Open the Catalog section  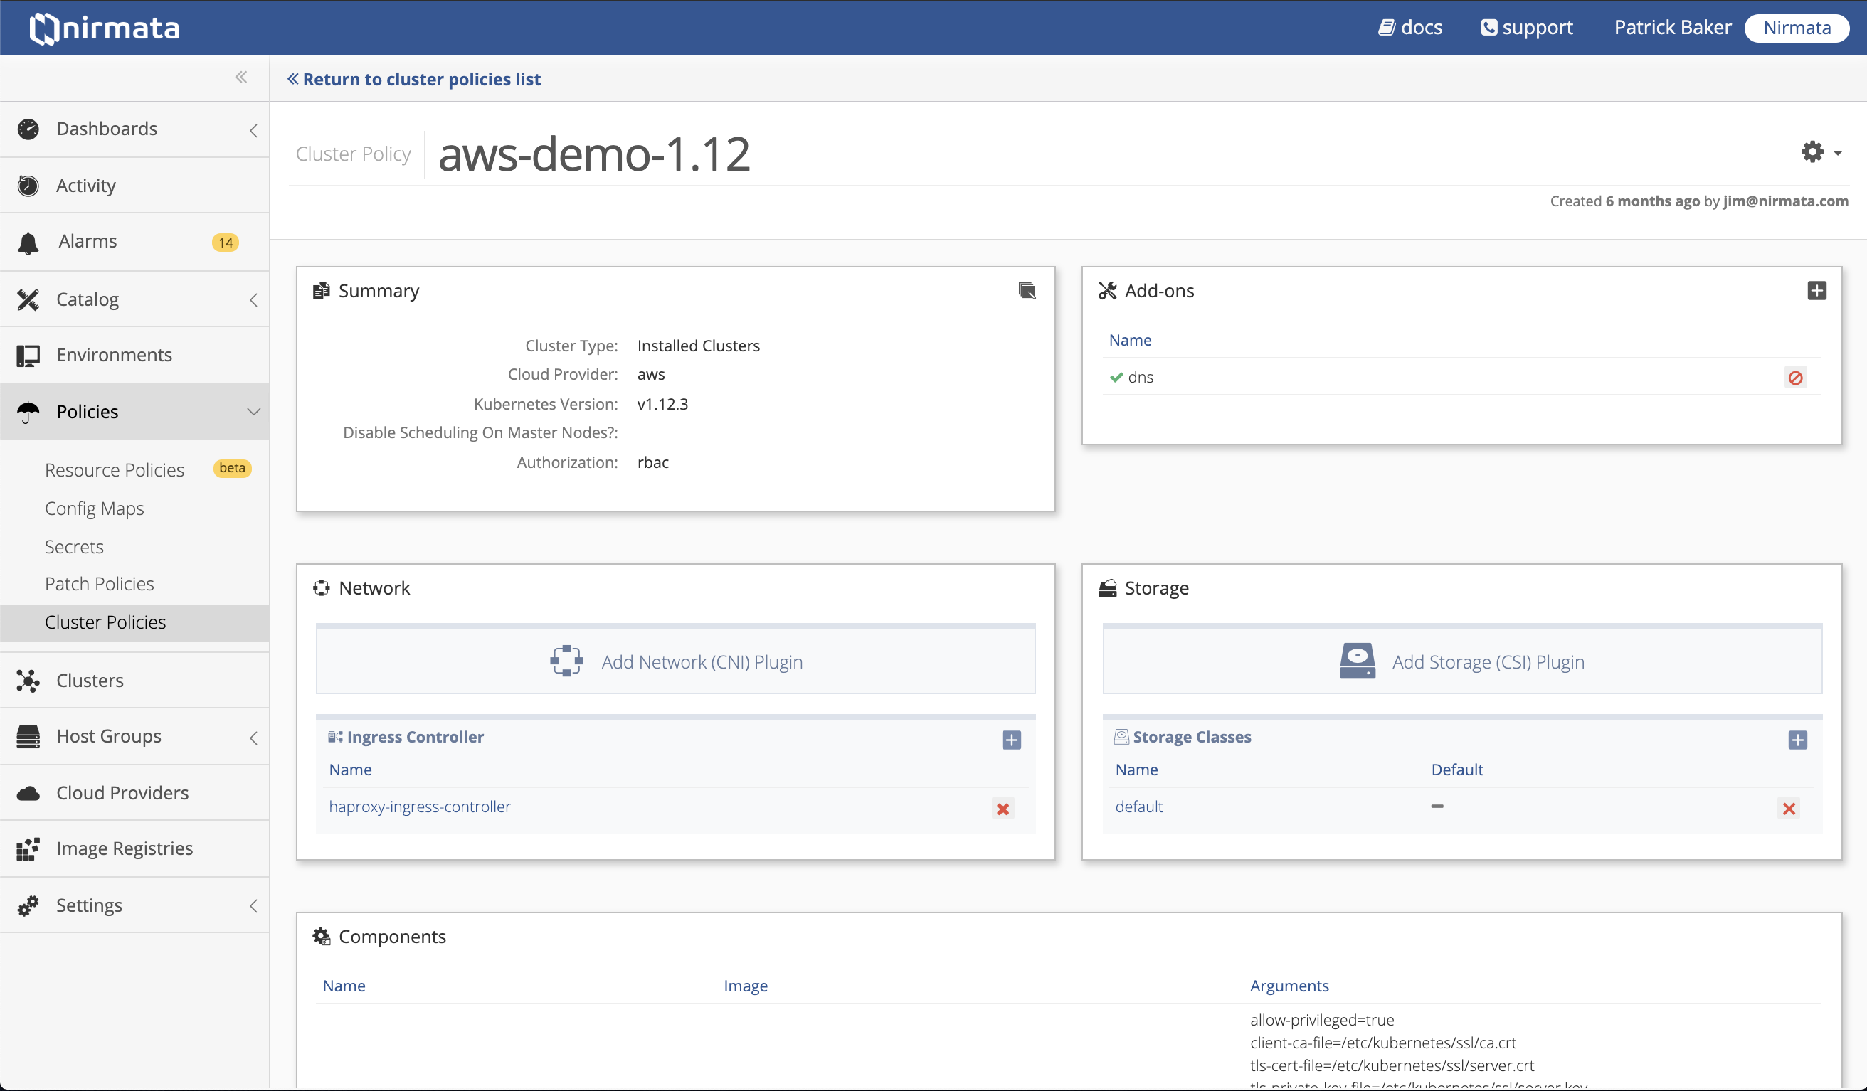(x=88, y=299)
